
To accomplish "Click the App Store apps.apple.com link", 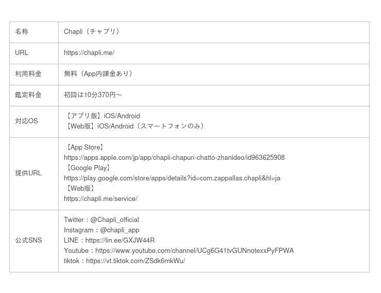I will coord(174,158).
